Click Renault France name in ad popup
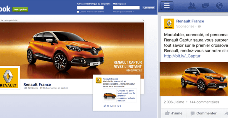Viewport: 228px width, 118px height. coord(110,79)
